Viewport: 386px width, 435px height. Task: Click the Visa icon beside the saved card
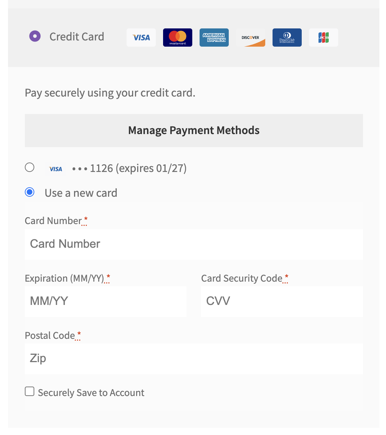(55, 168)
